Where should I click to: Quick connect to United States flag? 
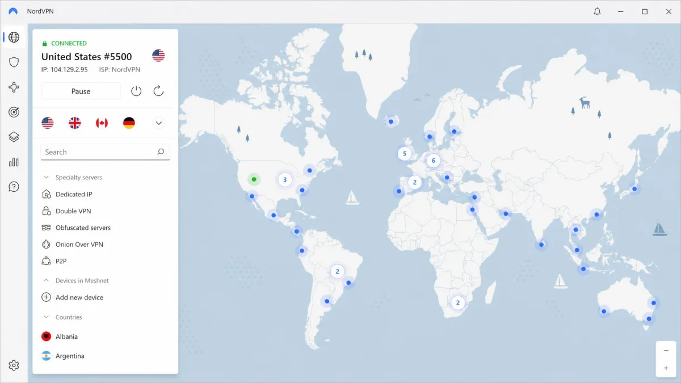[48, 123]
